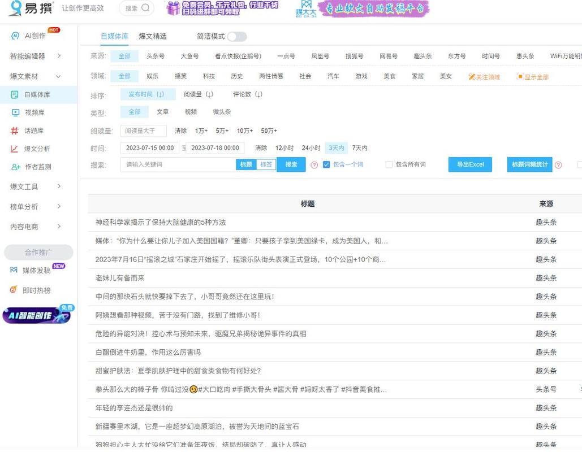Filter field by 美食
Image resolution: width=582 pixels, height=452 pixels.
coord(389,76)
